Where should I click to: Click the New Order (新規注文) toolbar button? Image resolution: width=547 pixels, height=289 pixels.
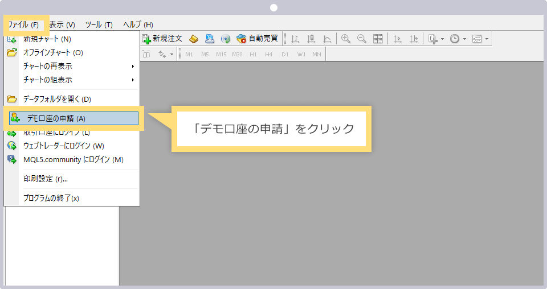tap(162, 39)
